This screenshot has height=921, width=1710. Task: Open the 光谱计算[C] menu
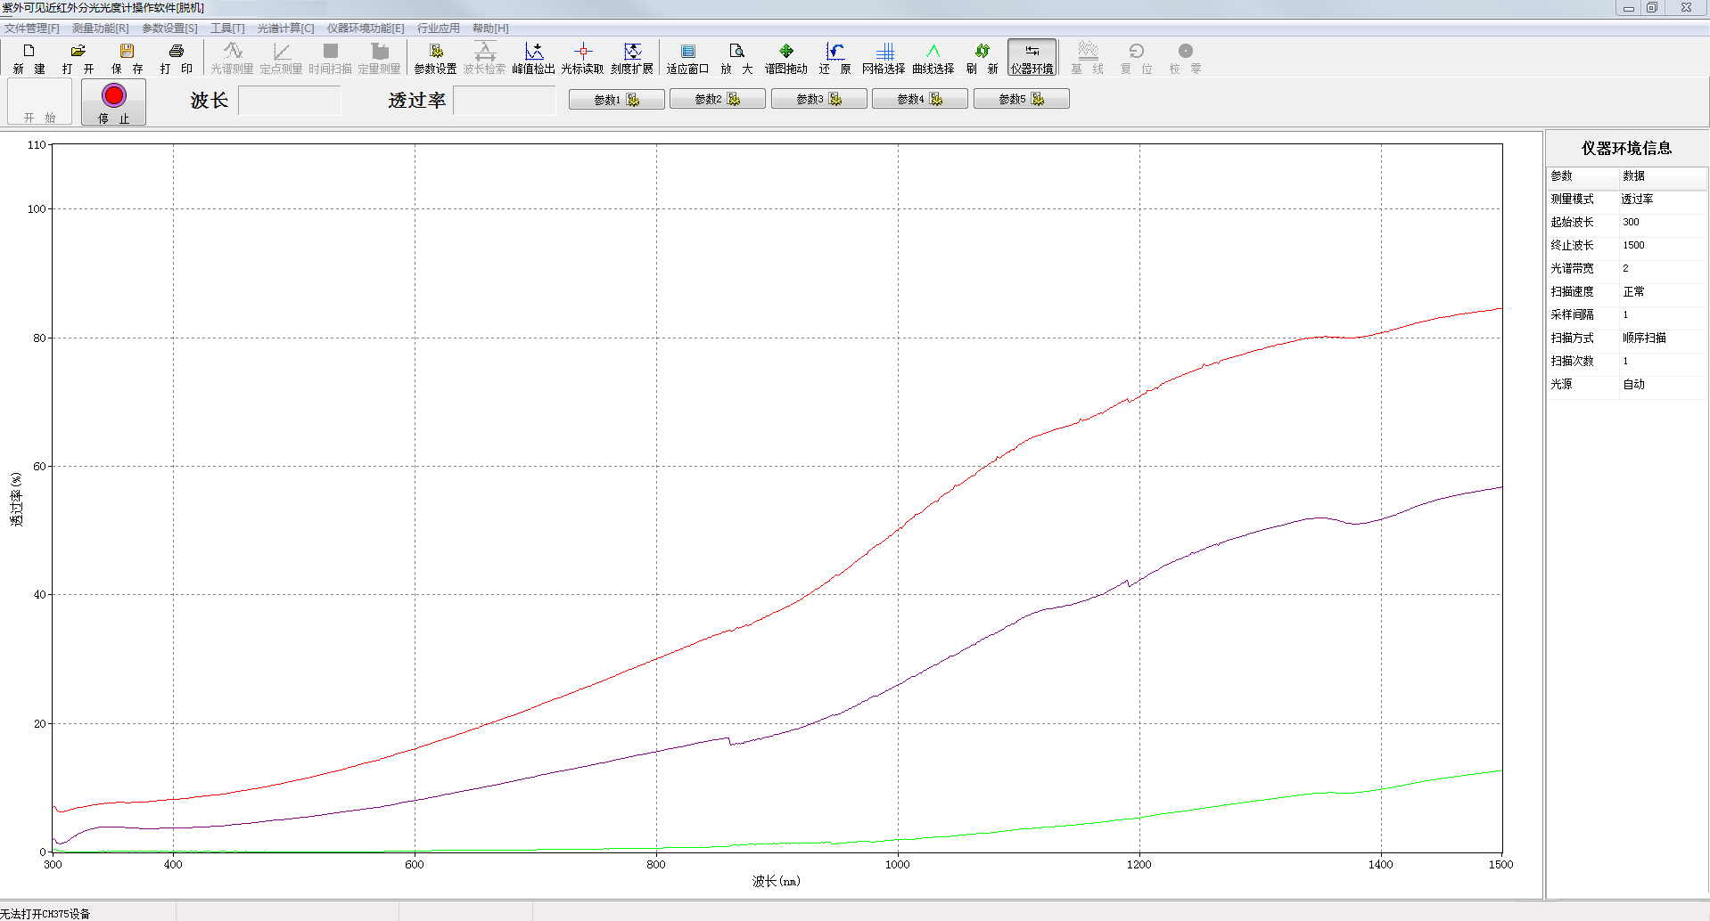point(285,29)
